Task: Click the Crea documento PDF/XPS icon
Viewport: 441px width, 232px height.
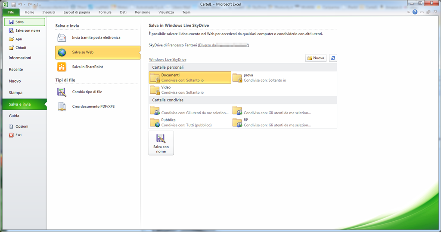Action: tap(62, 107)
